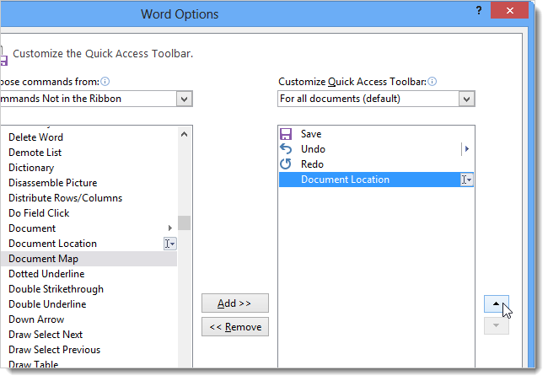Image resolution: width=548 pixels, height=381 pixels.
Task: Click the command list scrollbar thumb
Action: [184, 223]
